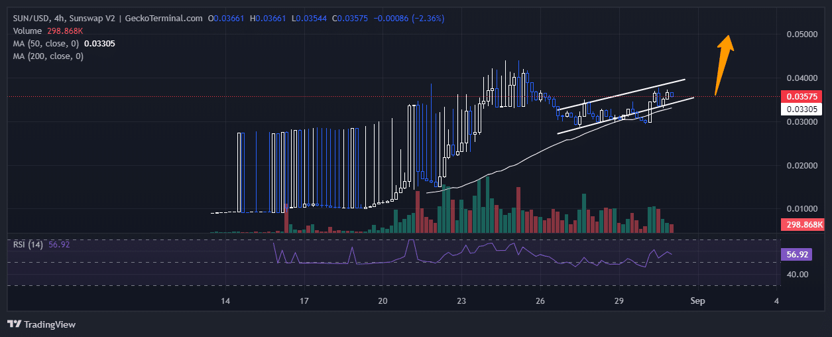Click the date label 26 on time axis
This screenshot has width=832, height=337.
pyautogui.click(x=540, y=301)
